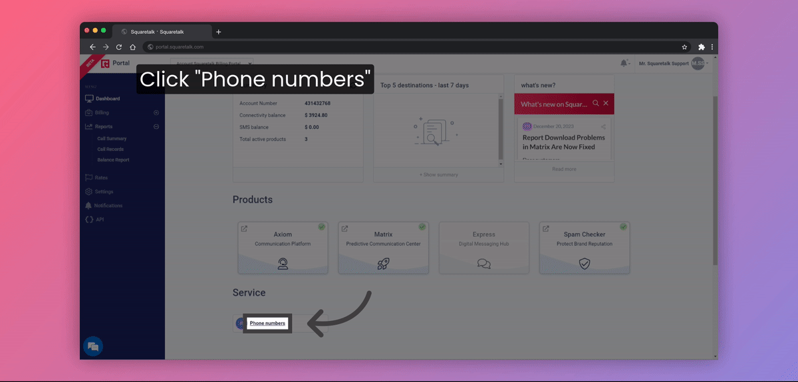Viewport: 798px width, 382px height.
Task: Click Read more under what's new
Action: 564,169
